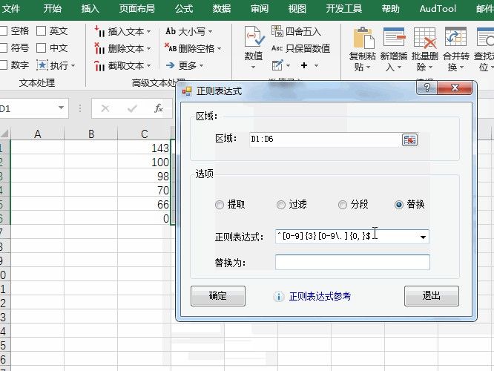Image resolution: width=494 pixels, height=371 pixels.
Task: Click the 大小写 case conversion tool
Action: click(x=188, y=31)
